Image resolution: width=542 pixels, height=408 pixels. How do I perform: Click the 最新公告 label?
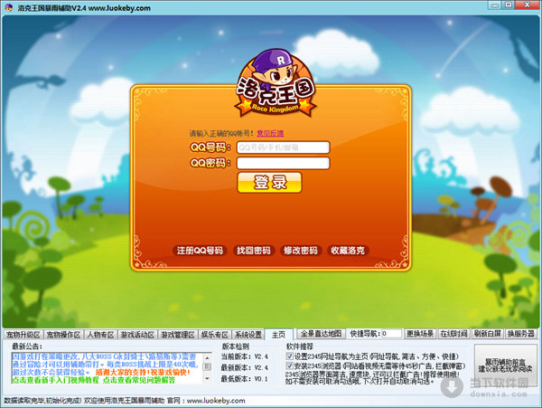[27, 346]
